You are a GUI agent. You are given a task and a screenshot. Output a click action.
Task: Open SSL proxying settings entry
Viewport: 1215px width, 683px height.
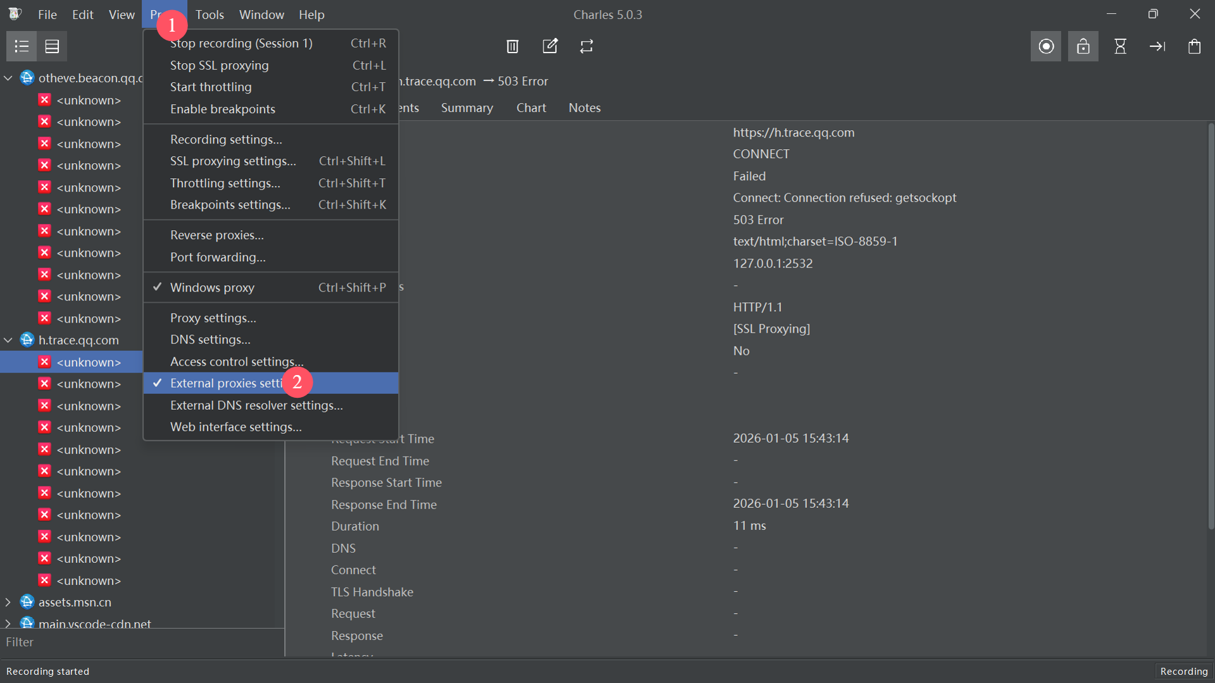pos(232,161)
